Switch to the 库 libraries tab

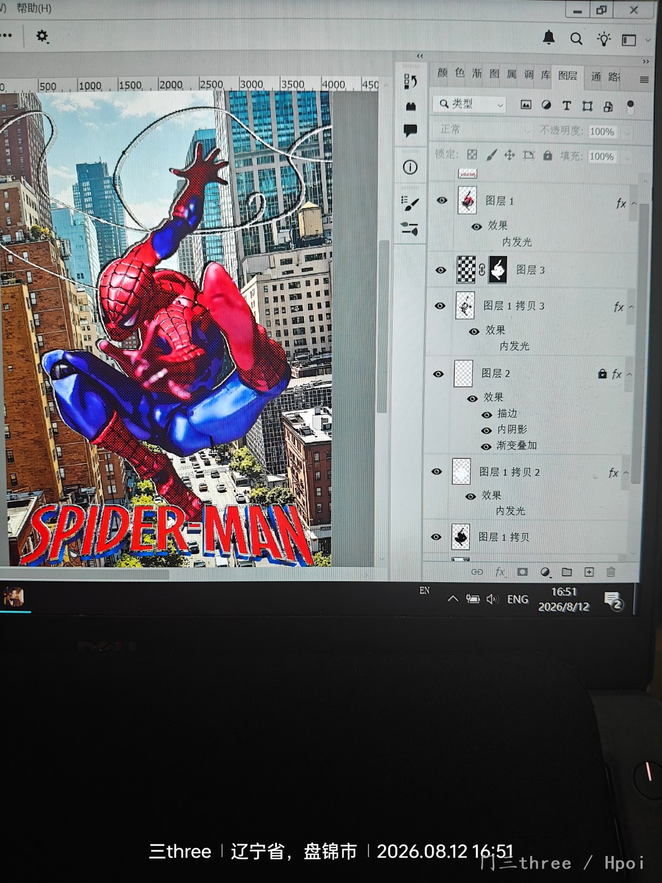click(545, 75)
